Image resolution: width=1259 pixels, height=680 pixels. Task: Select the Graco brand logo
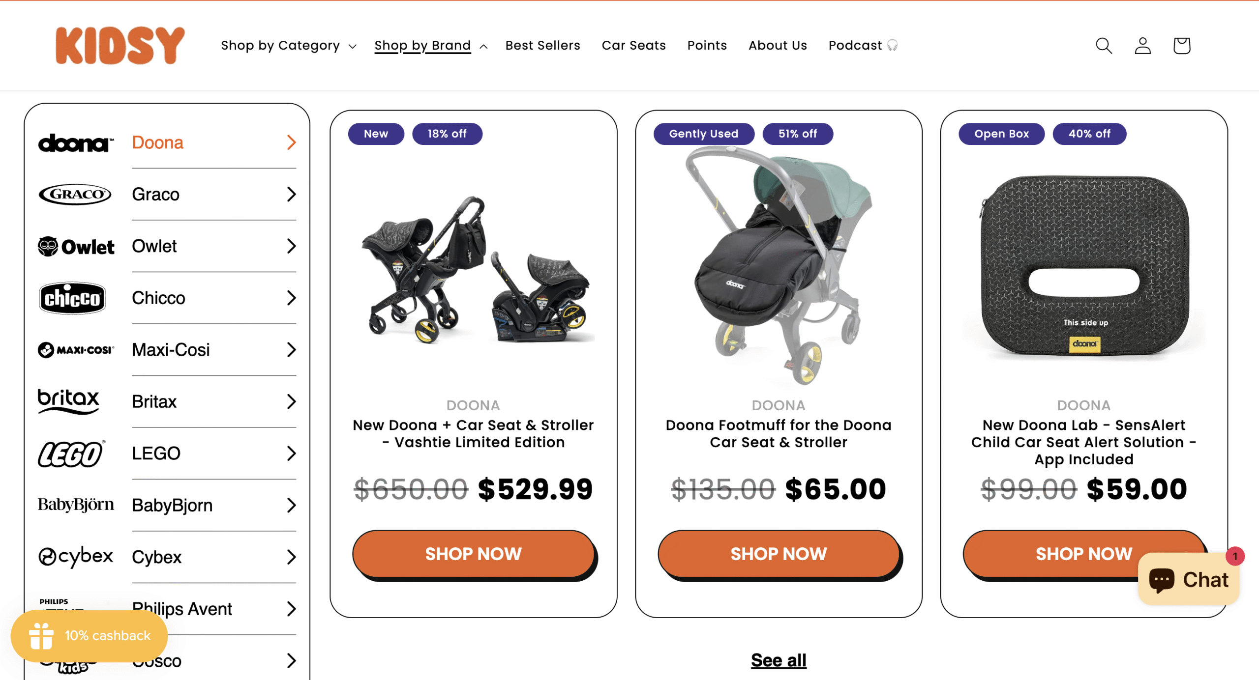[75, 195]
